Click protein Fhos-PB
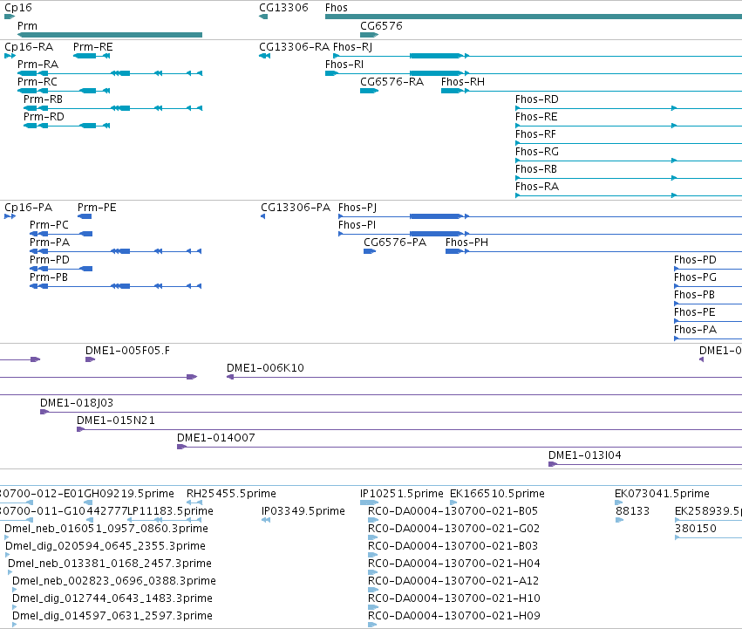742x629 pixels. [x=708, y=304]
